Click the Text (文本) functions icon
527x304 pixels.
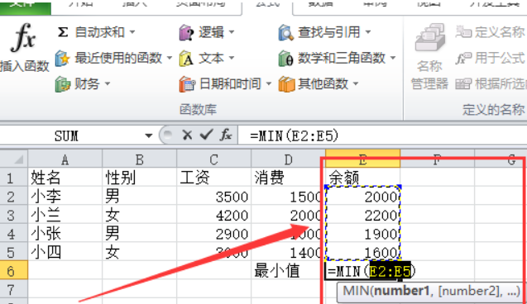point(186,59)
